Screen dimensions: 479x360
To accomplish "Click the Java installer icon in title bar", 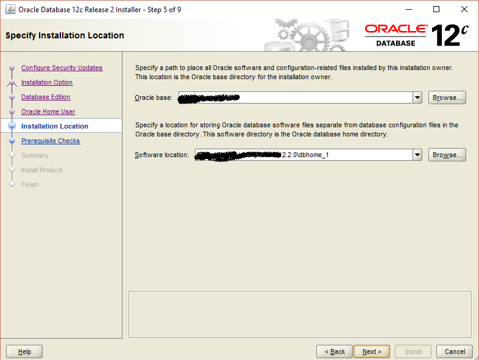I will (x=10, y=9).
